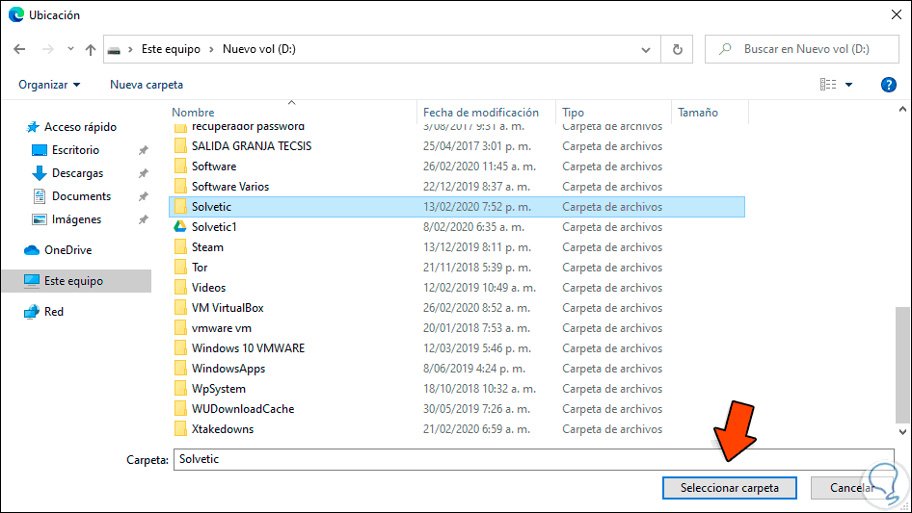This screenshot has width=912, height=513.
Task: Click the Seleccionar carpeta button
Action: [x=730, y=488]
